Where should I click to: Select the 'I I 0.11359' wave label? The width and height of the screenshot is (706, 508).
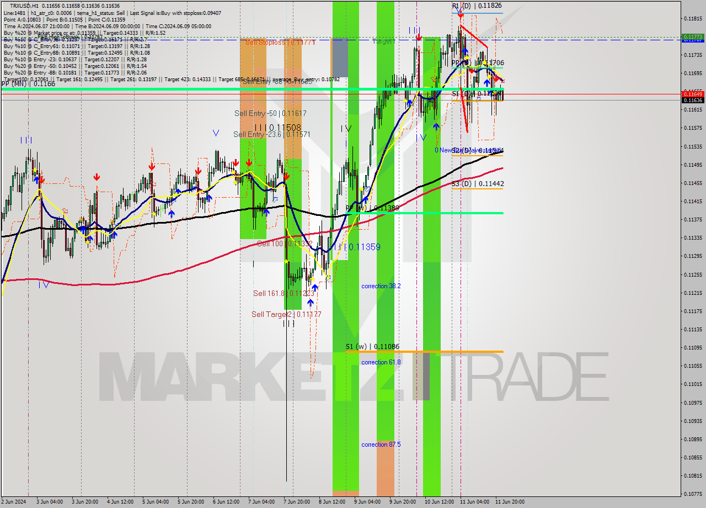coord(360,247)
